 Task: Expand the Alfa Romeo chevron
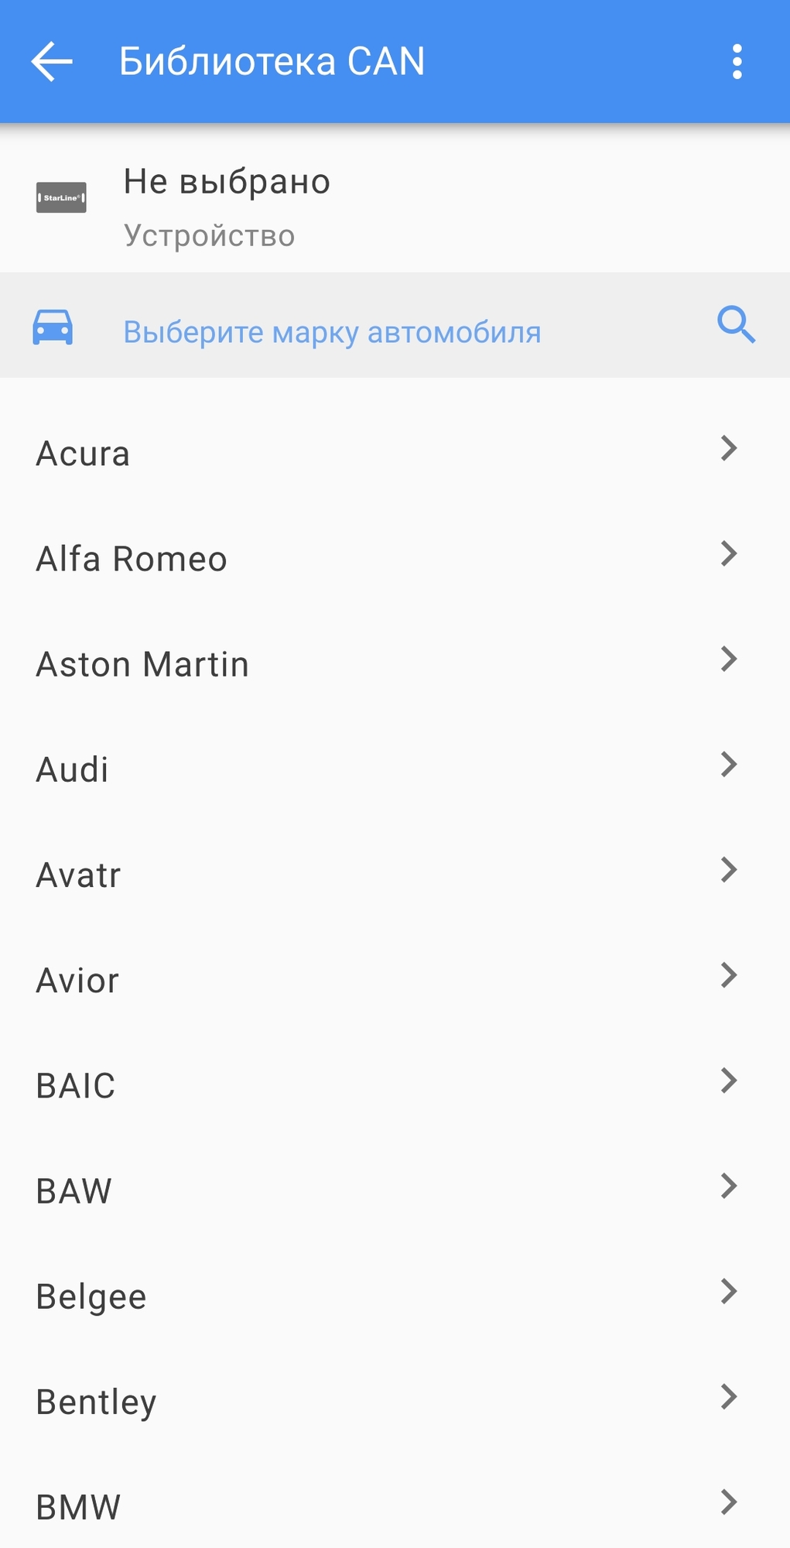728,553
